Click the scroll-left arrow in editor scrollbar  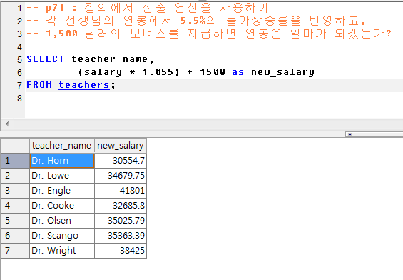pos(7,124)
